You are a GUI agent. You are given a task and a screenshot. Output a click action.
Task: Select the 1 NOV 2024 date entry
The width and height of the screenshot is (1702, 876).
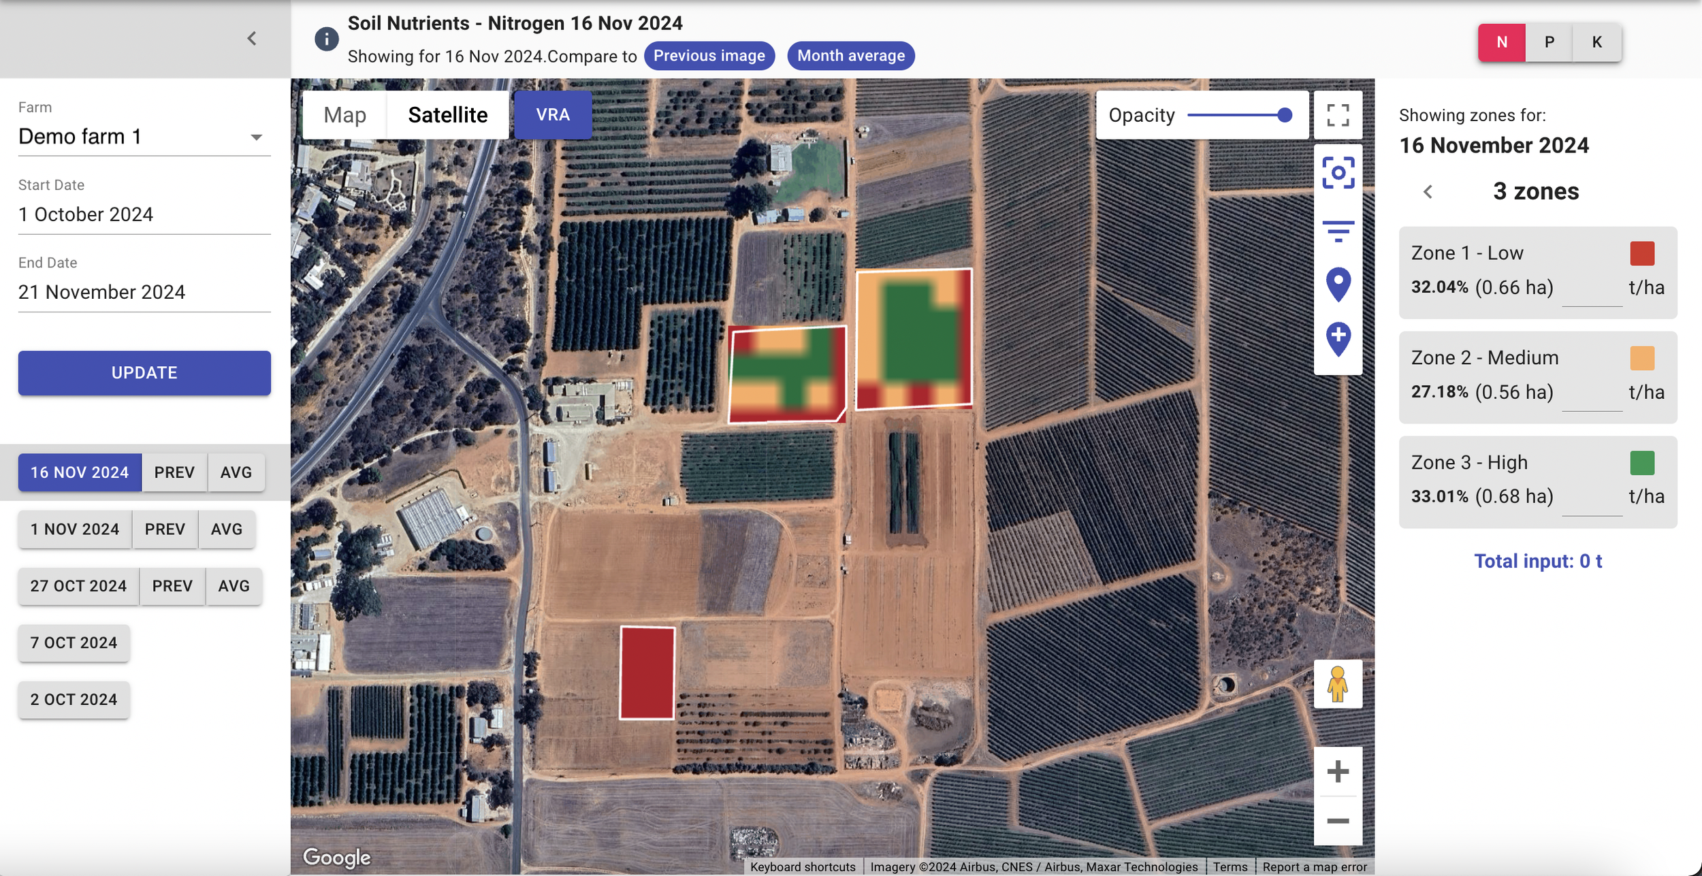(x=75, y=530)
